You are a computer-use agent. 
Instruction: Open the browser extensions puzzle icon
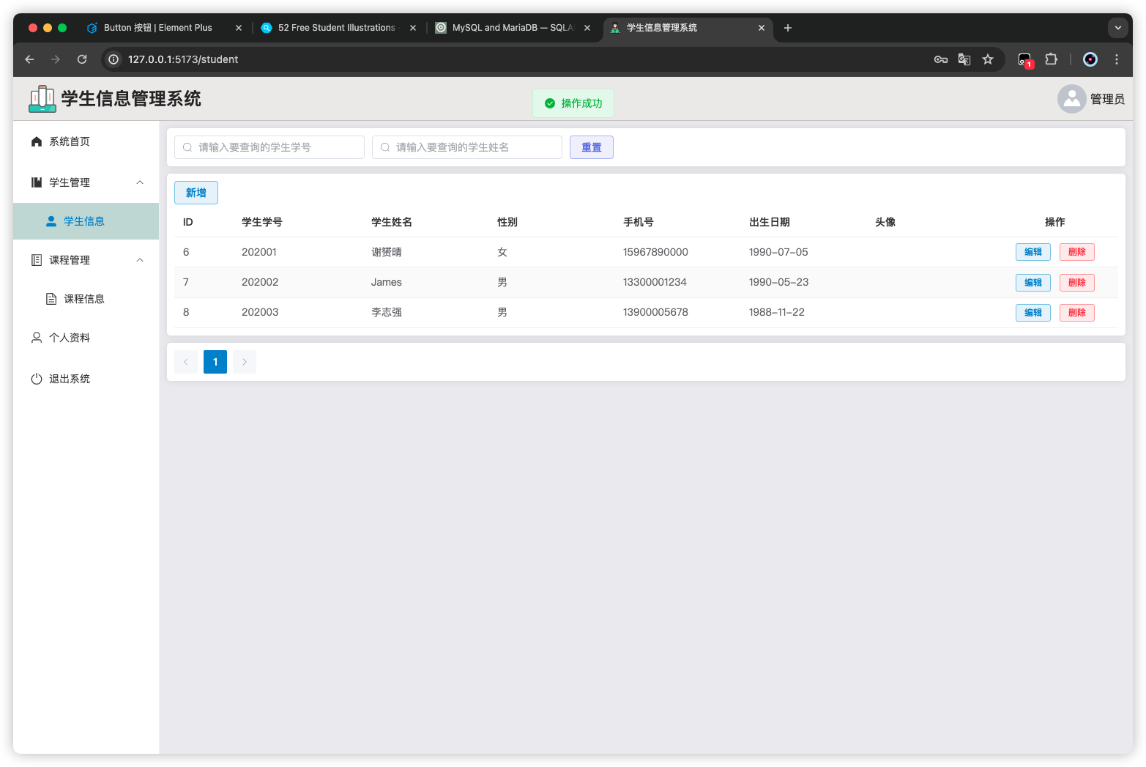1051,59
